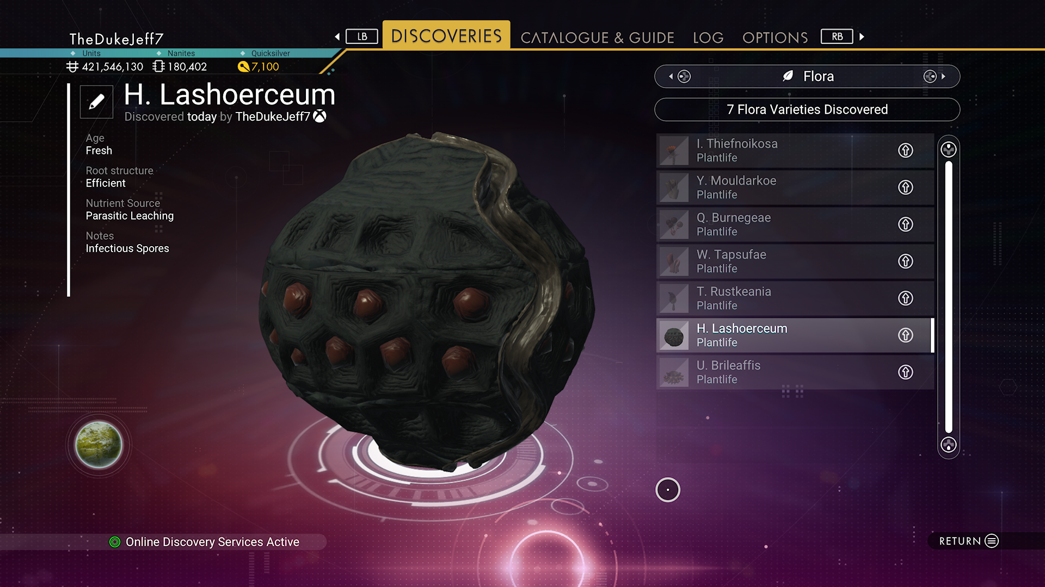Viewport: 1045px width, 587px height.
Task: Click the W. Tapsufae thumbnail image
Action: (x=674, y=261)
